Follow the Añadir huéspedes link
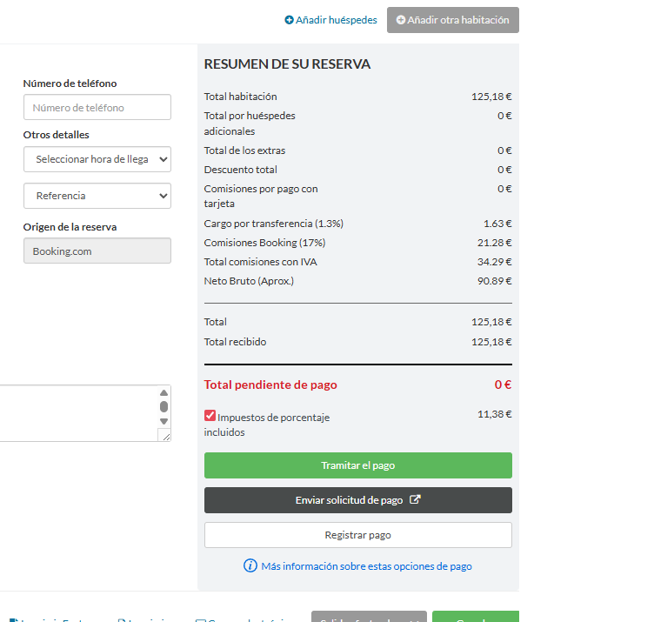The image size is (654, 622). 336,20
